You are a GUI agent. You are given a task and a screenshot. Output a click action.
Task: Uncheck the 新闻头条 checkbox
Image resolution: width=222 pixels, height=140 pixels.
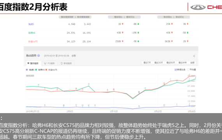pyautogui.click(x=176, y=70)
